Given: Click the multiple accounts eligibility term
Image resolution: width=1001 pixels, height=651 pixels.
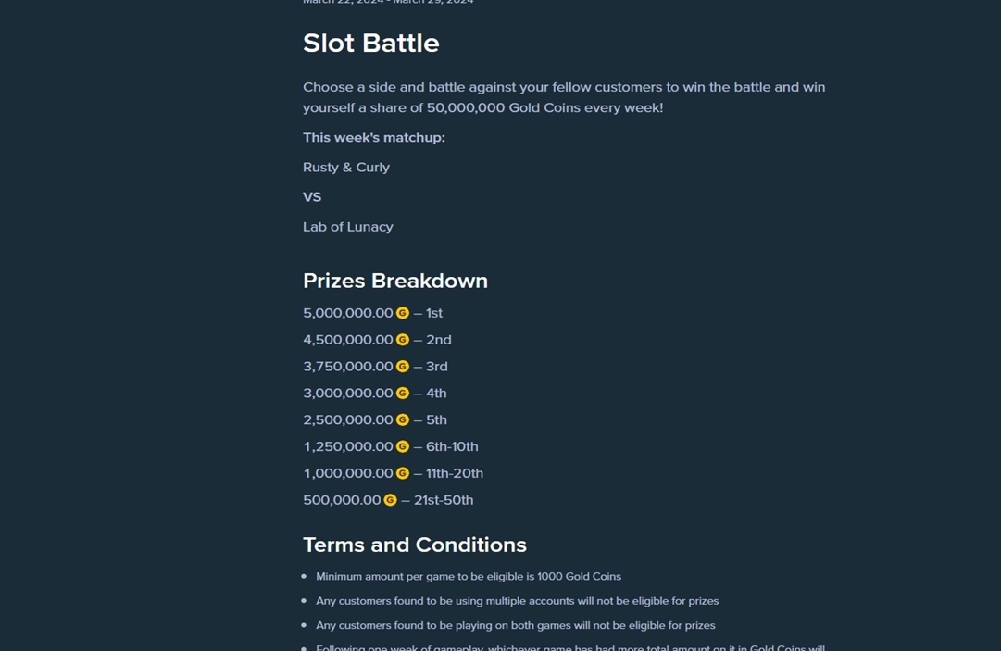Looking at the screenshot, I should [517, 601].
